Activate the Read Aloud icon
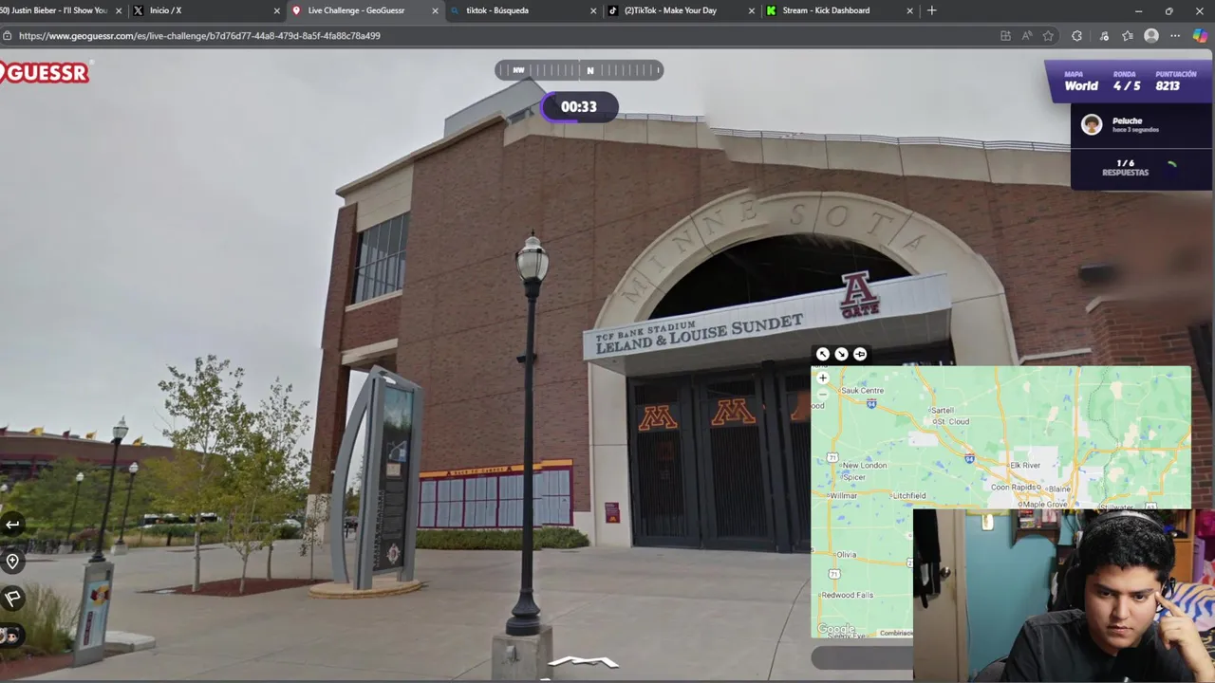Image resolution: width=1215 pixels, height=683 pixels. click(x=1027, y=36)
